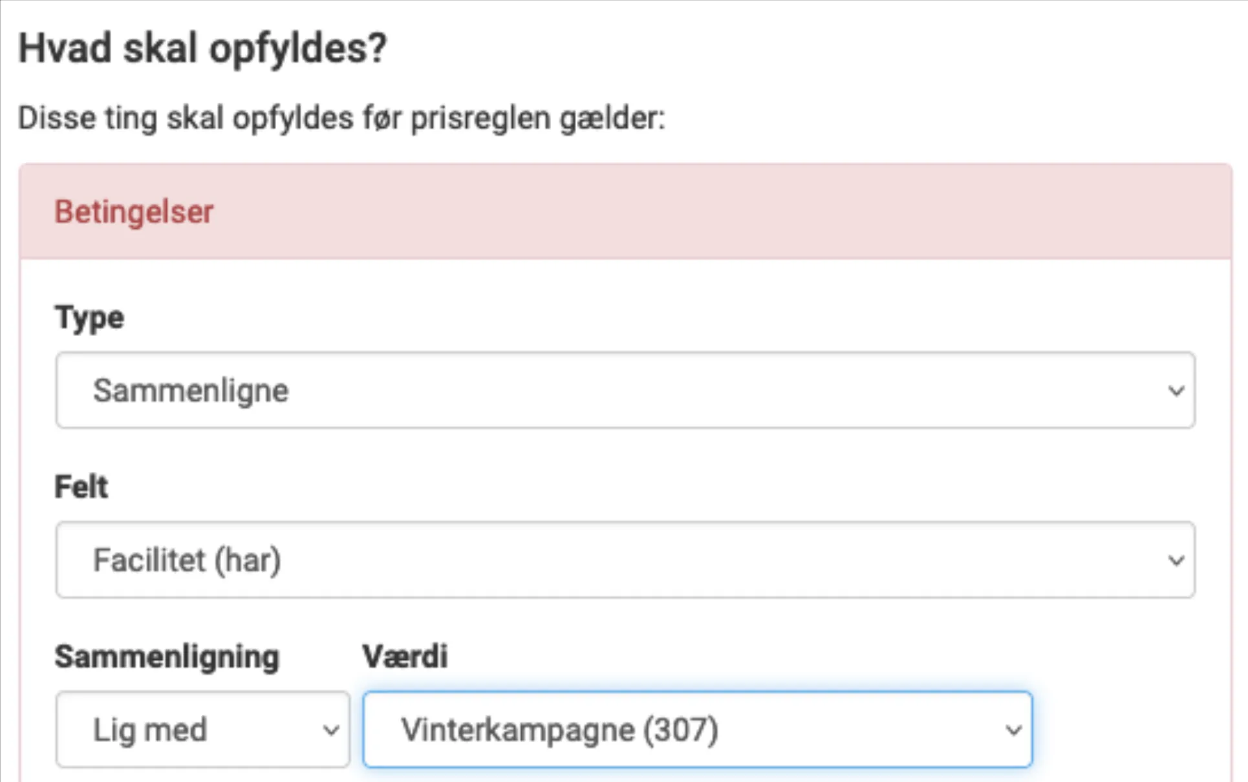Screen dimensions: 1248x782
Task: Open the Sammenligning dropdown showing Lig med
Action: (200, 729)
